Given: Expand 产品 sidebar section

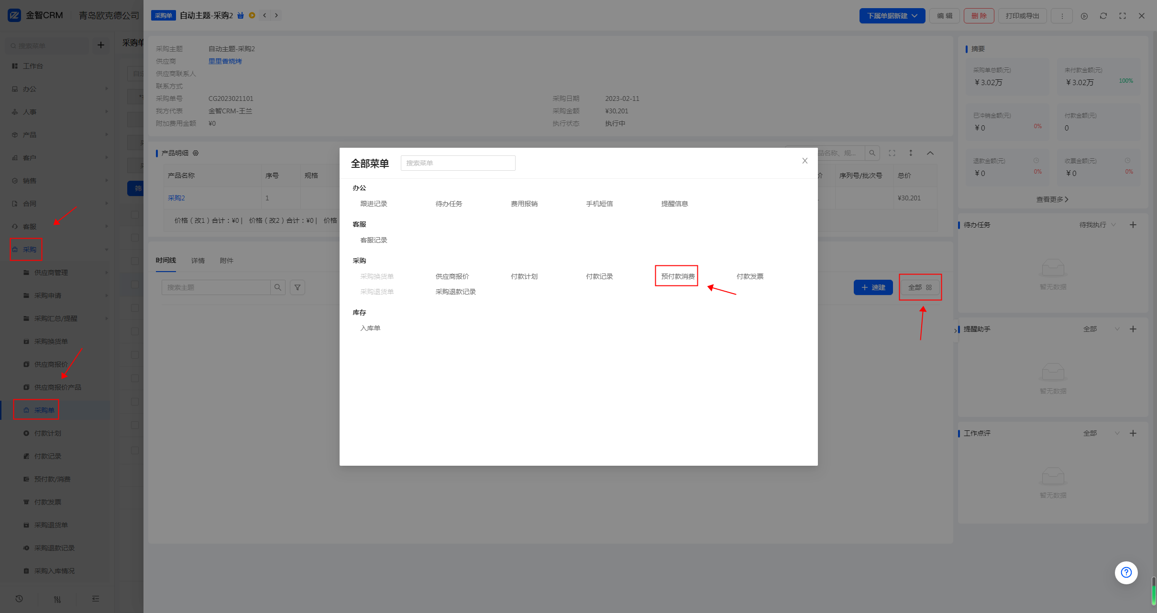Looking at the screenshot, I should coord(57,135).
